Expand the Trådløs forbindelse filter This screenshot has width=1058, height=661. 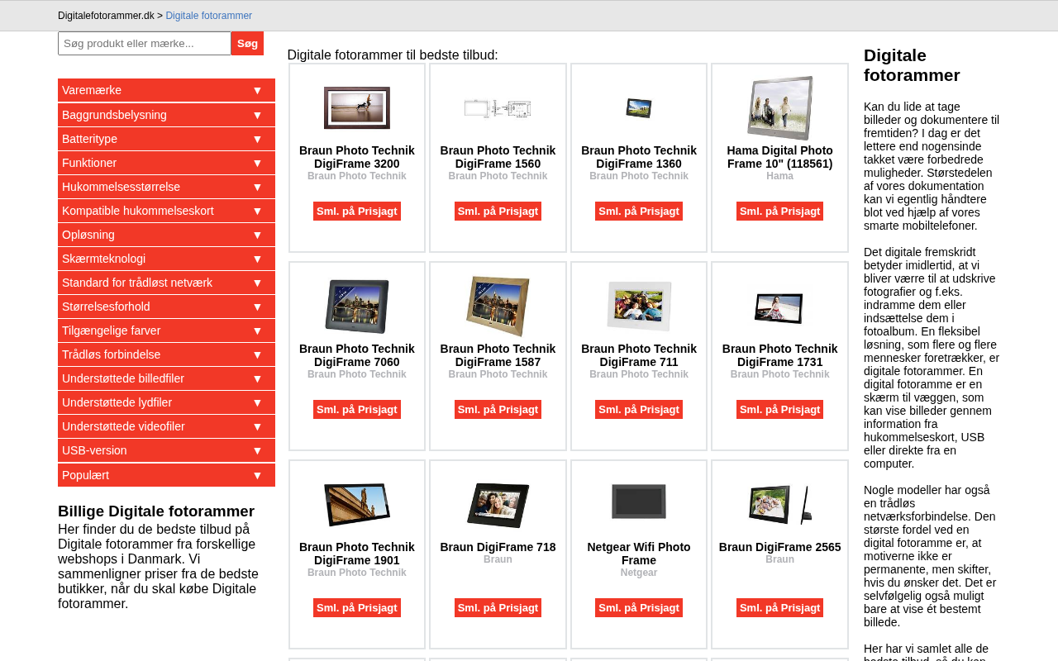(166, 354)
